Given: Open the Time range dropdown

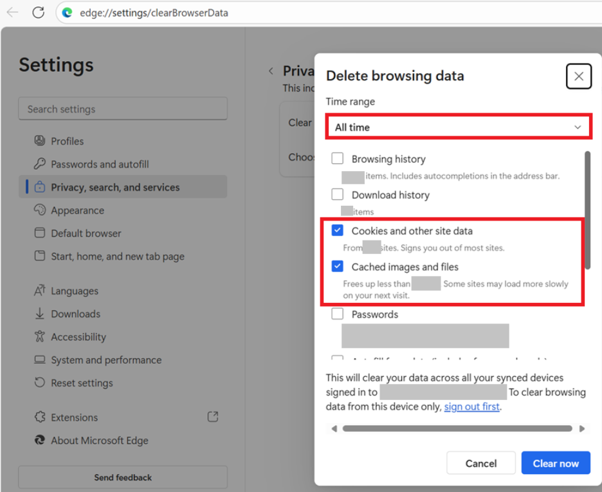Looking at the screenshot, I should [459, 127].
